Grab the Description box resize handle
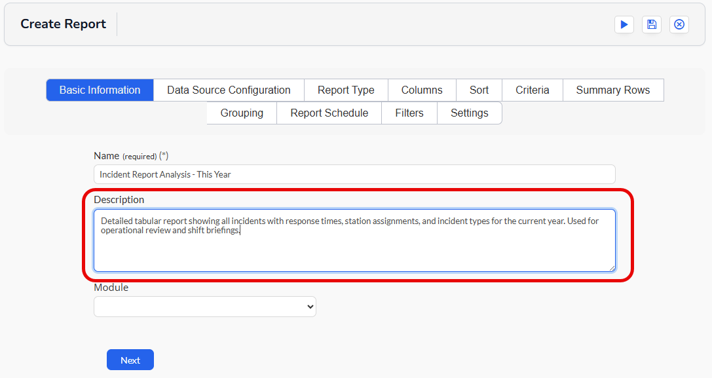The height and width of the screenshot is (378, 712). point(612,269)
